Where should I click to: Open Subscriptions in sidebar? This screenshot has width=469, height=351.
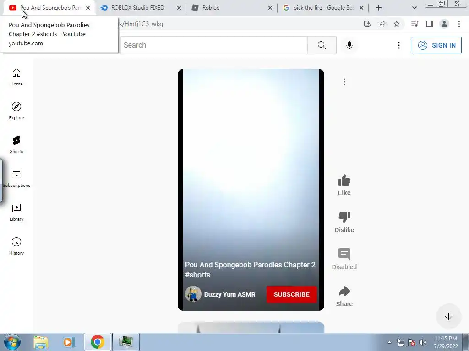tap(16, 179)
